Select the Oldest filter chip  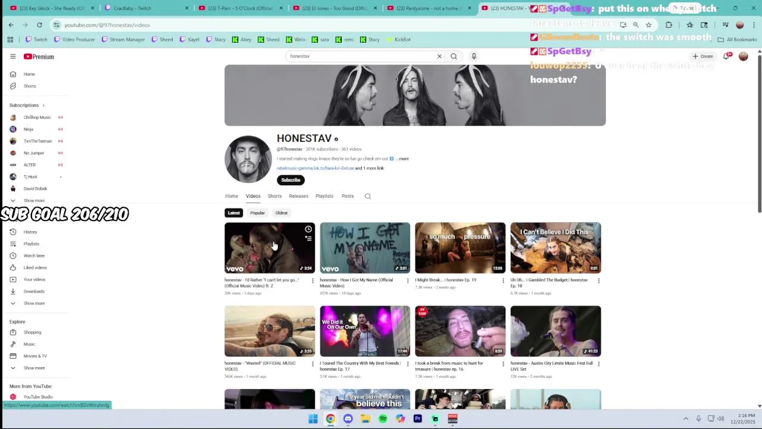[281, 213]
